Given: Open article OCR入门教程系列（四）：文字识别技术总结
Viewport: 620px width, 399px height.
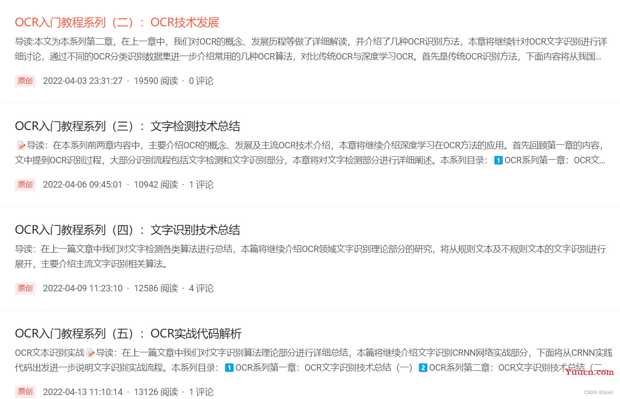Looking at the screenshot, I should 128,230.
